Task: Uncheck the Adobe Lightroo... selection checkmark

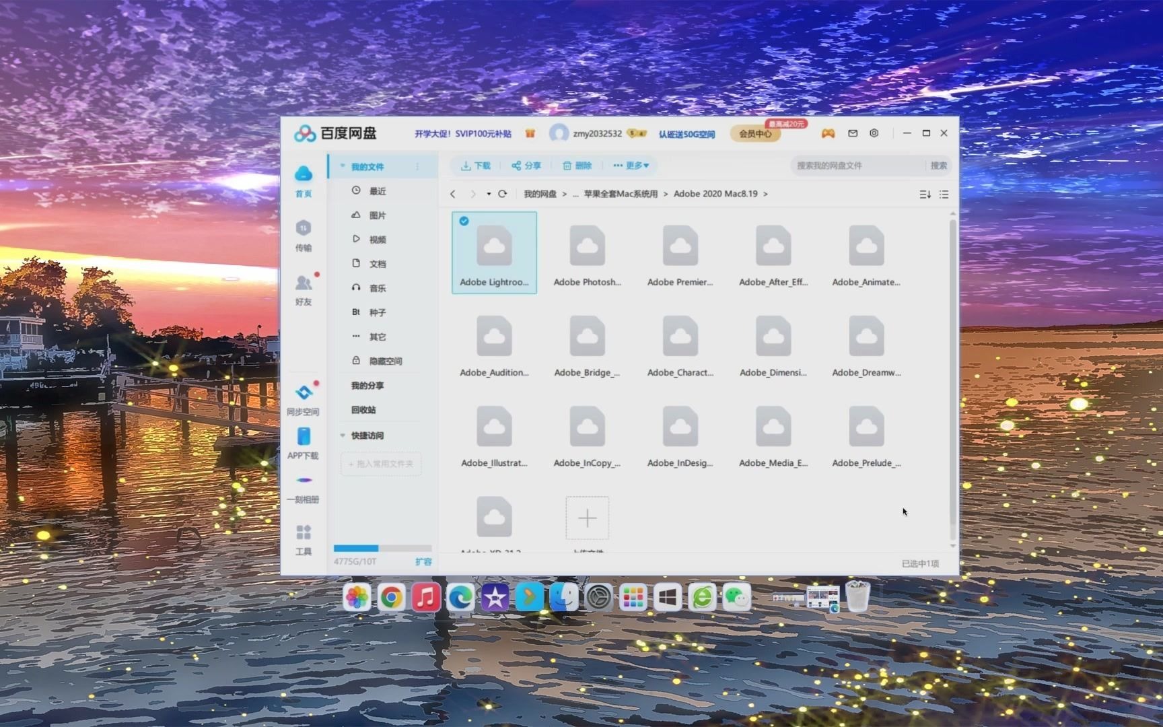Action: coord(464,221)
